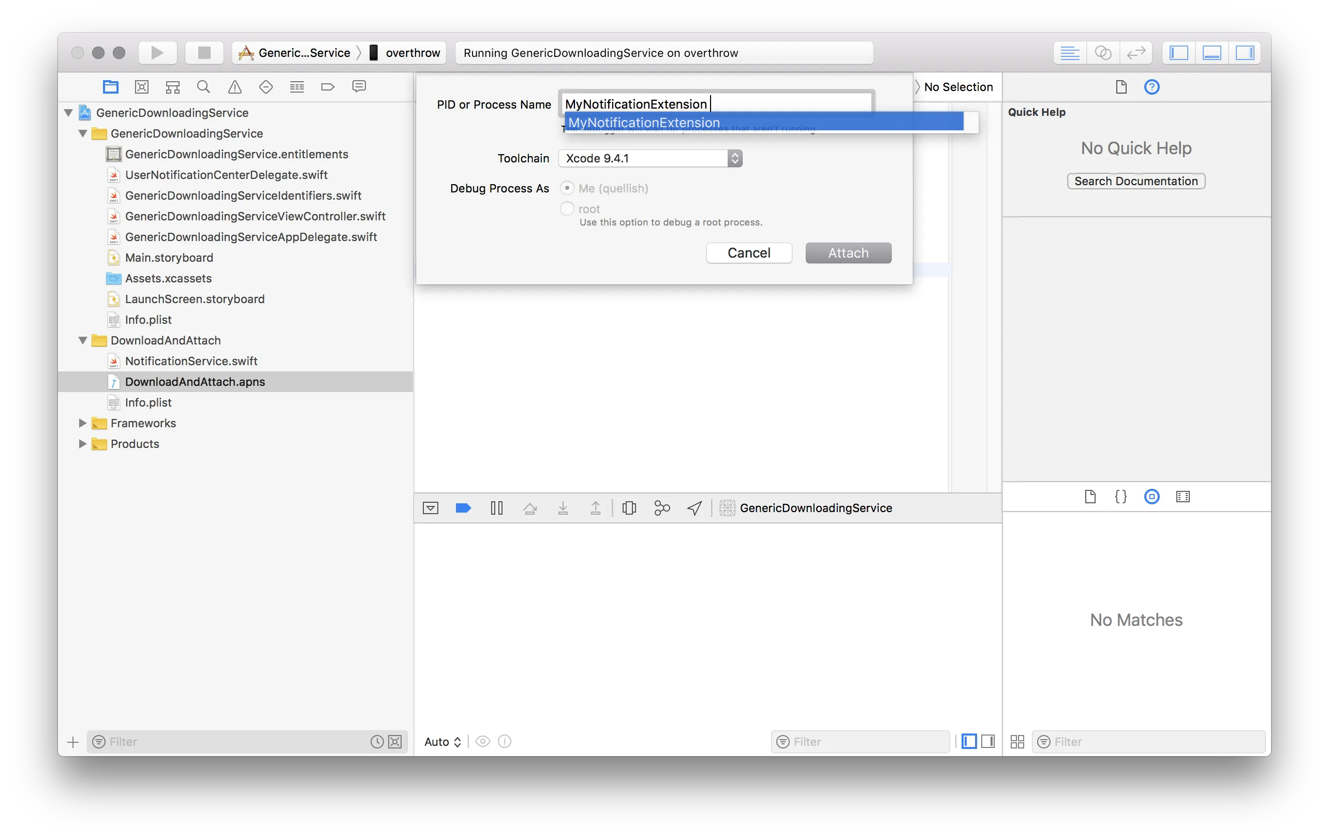This screenshot has height=839, width=1329.
Task: Switch to Quick Help inspector tab
Action: [1152, 86]
